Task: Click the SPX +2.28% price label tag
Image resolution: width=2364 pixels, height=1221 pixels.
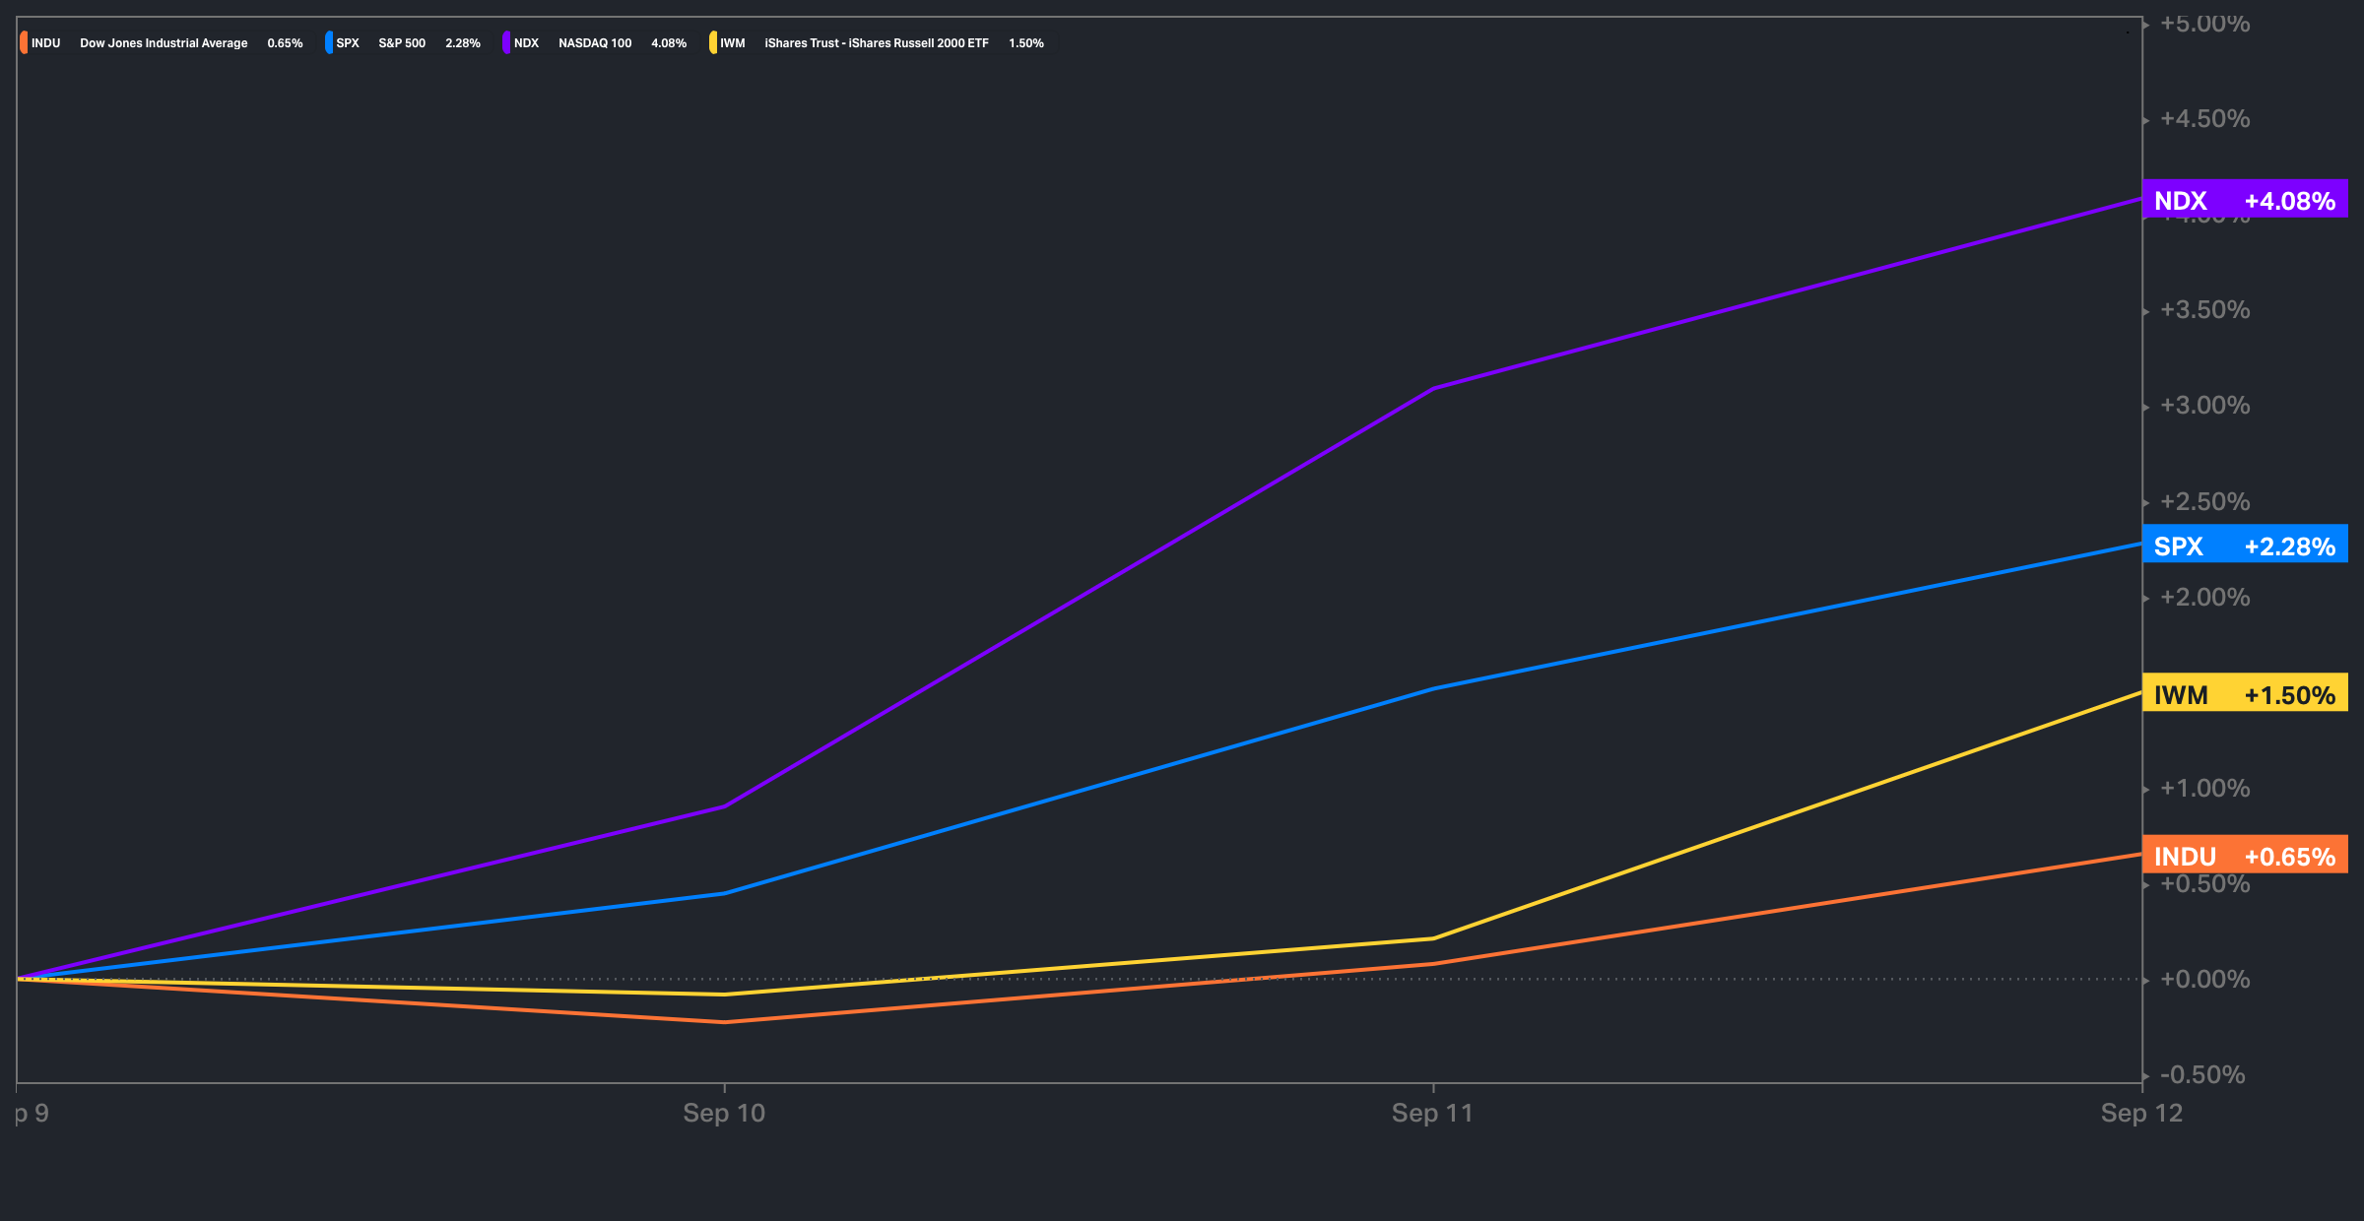Action: 2245,546
